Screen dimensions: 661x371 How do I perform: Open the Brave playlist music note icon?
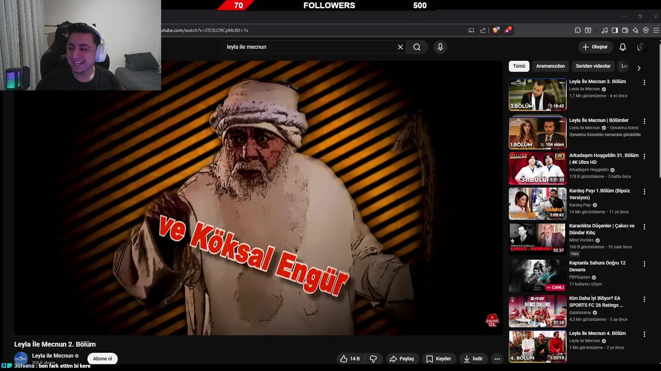pos(605,30)
